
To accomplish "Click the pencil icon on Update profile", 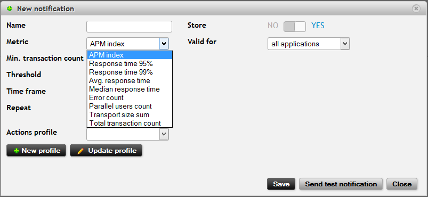I will pos(80,151).
